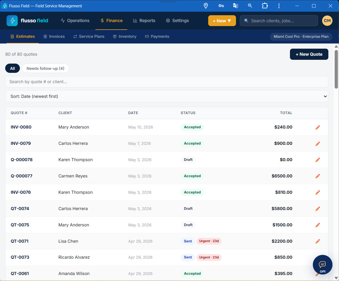Click the translate icon in title bar
The image size is (339, 281).
click(x=235, y=6)
